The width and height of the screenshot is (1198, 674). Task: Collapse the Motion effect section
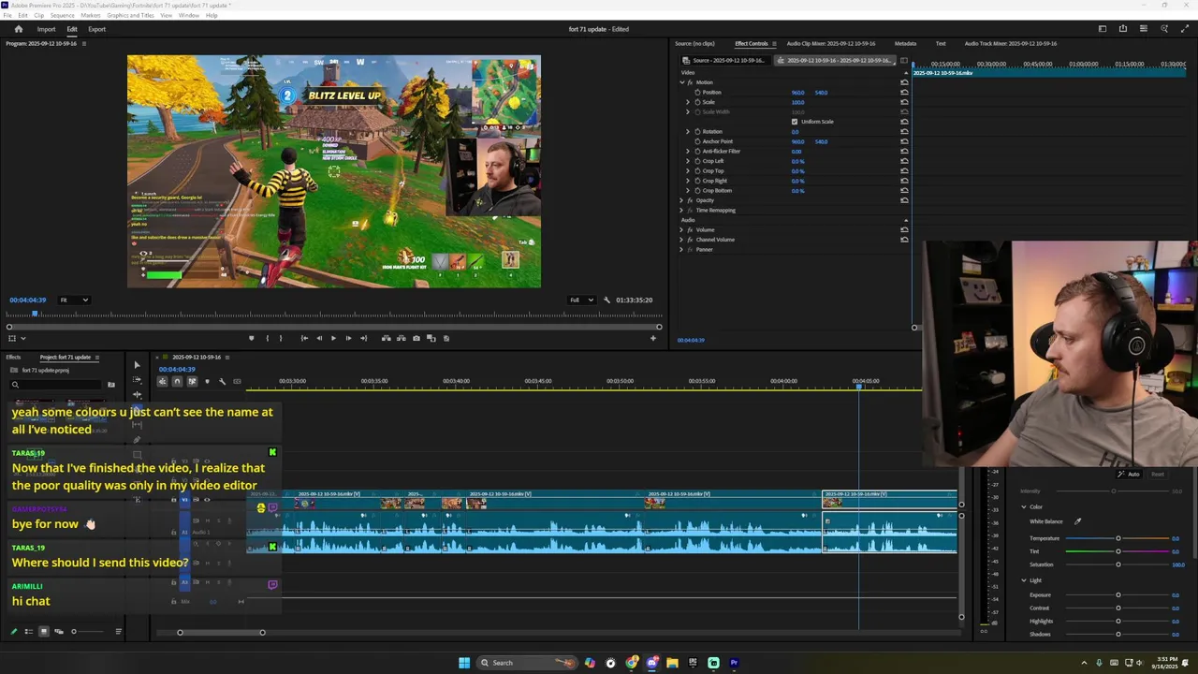tap(681, 82)
